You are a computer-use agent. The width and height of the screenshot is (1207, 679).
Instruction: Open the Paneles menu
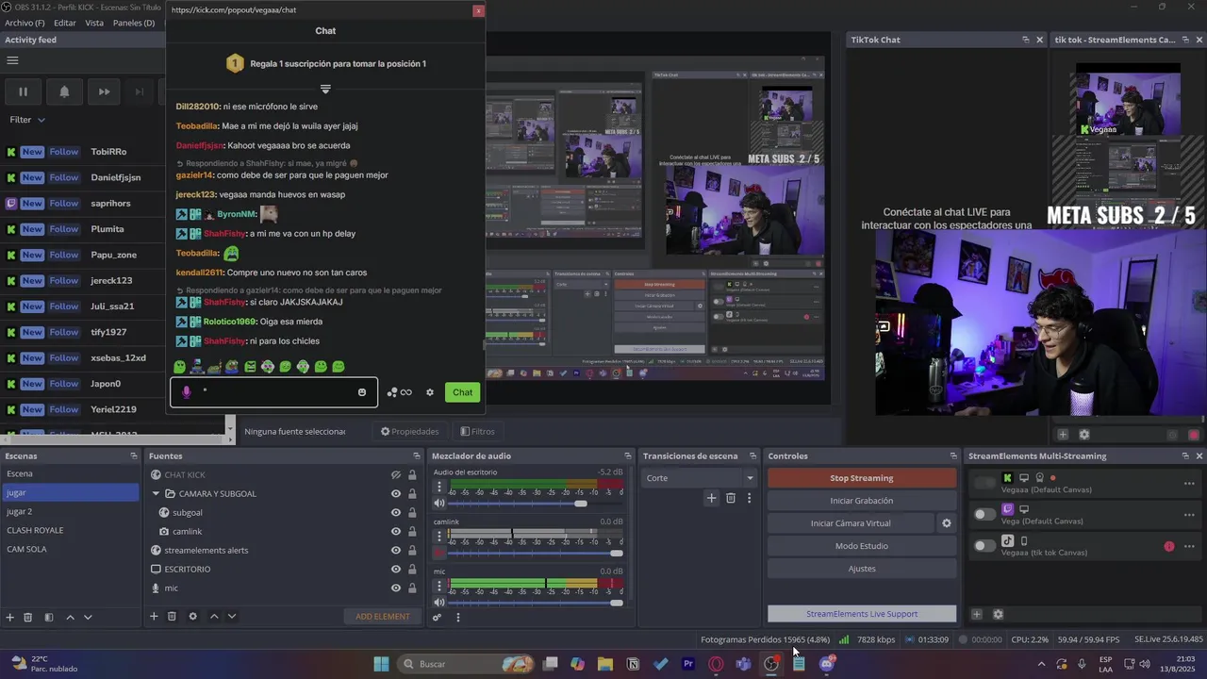[x=134, y=23]
